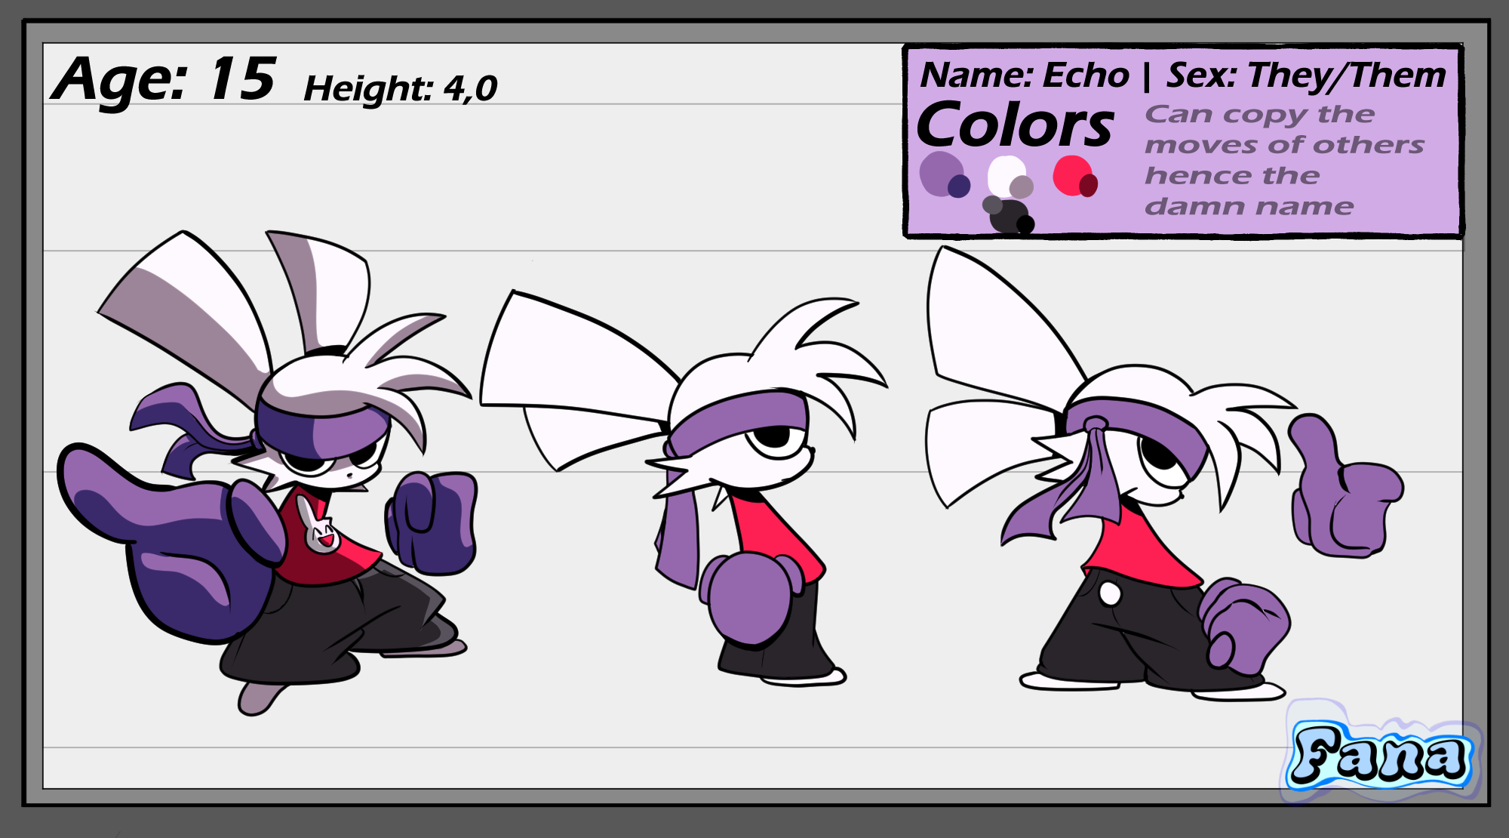Click the white button on the black pants

pyautogui.click(x=1110, y=593)
